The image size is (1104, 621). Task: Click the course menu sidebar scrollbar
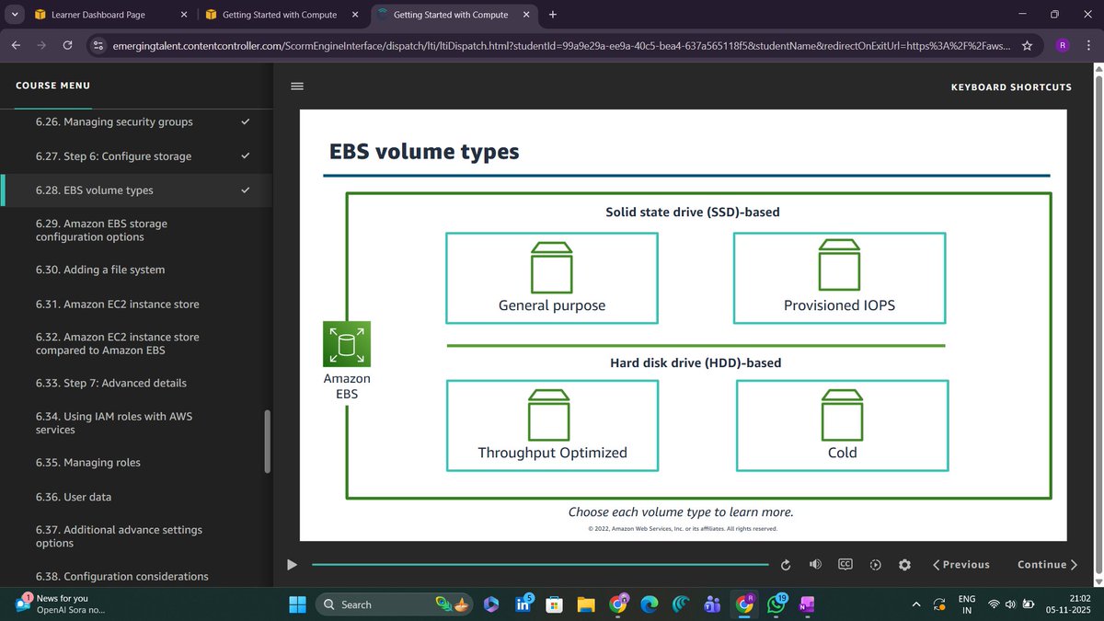click(x=268, y=441)
